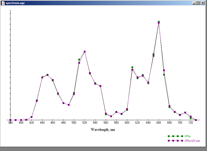Click the purple data point at 670 nm
The width and height of the screenshot is (207, 151).
coord(164,70)
